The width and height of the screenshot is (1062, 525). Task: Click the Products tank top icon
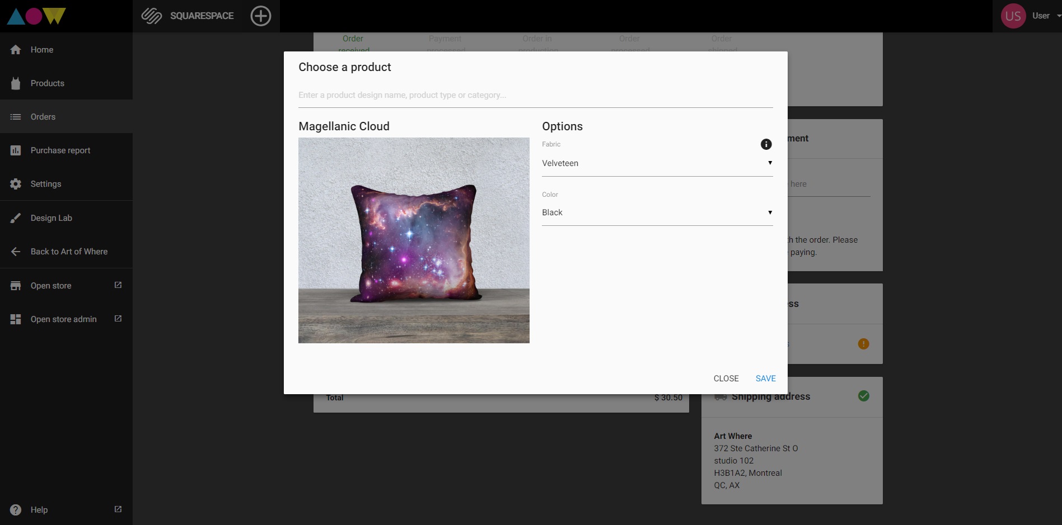tap(16, 83)
